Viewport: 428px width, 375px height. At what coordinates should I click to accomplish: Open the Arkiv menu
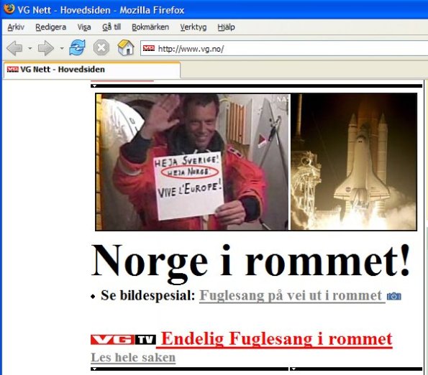[16, 27]
